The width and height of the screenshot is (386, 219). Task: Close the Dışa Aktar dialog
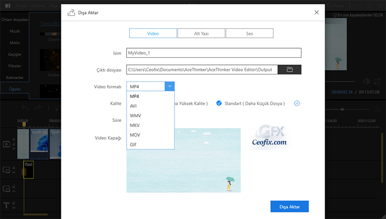pos(317,13)
